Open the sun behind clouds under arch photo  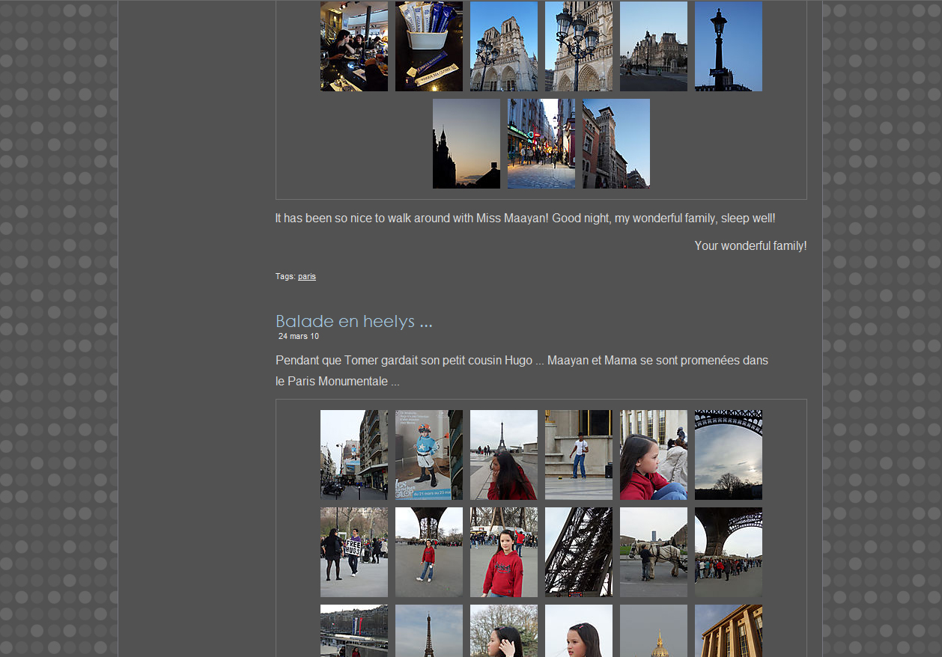(728, 455)
